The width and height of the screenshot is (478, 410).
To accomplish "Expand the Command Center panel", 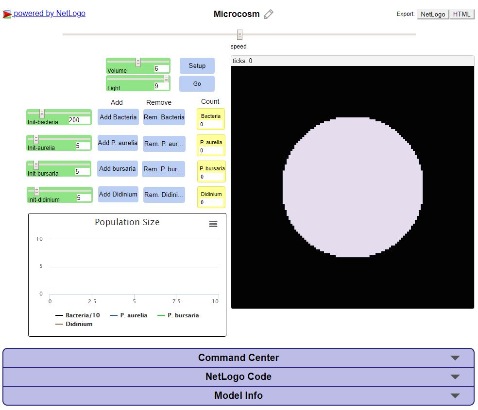I will tap(238, 358).
